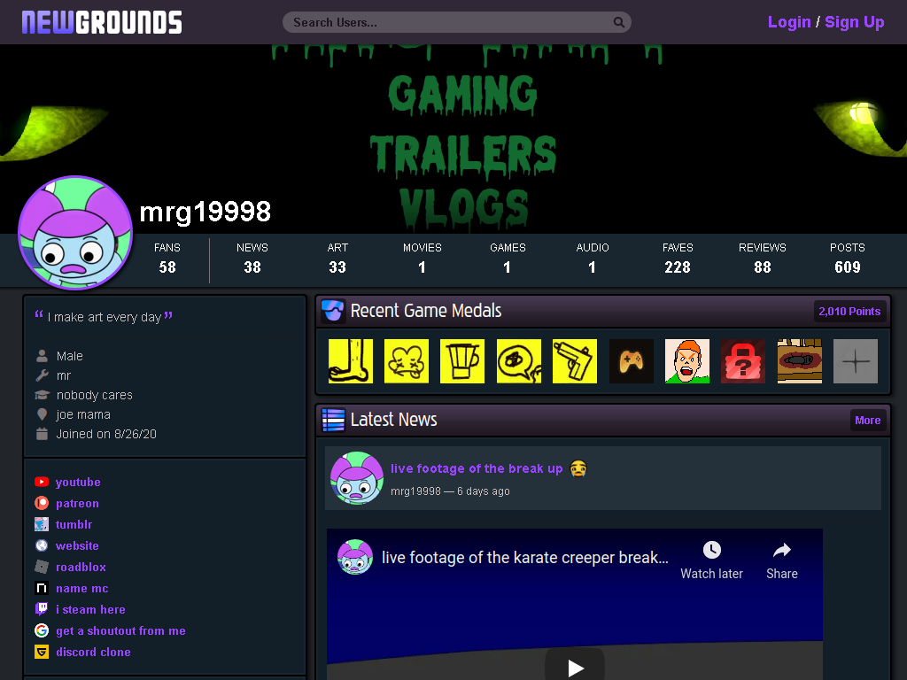Select the blender cup medal icon
Viewport: 907px width, 680px height.
(x=462, y=361)
